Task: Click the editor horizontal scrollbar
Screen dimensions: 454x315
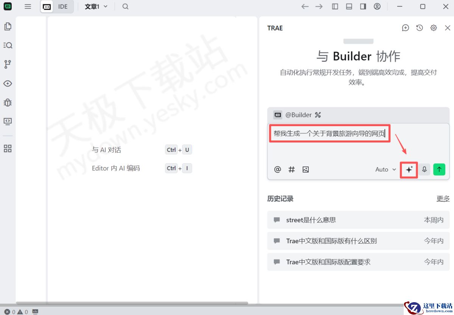Action: [x=132, y=303]
